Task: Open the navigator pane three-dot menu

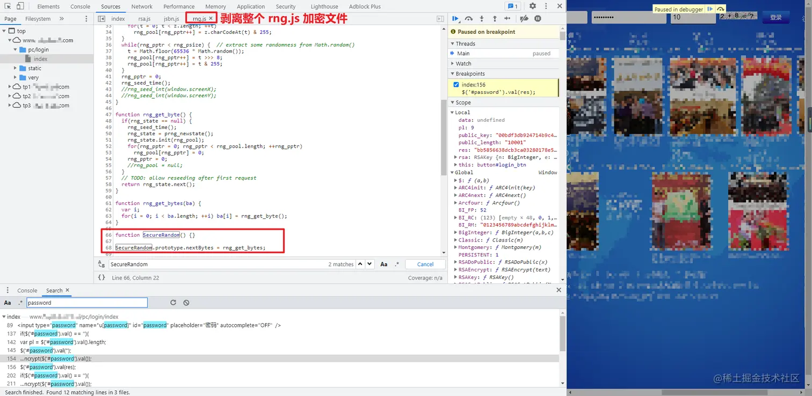Action: pyautogui.click(x=86, y=18)
